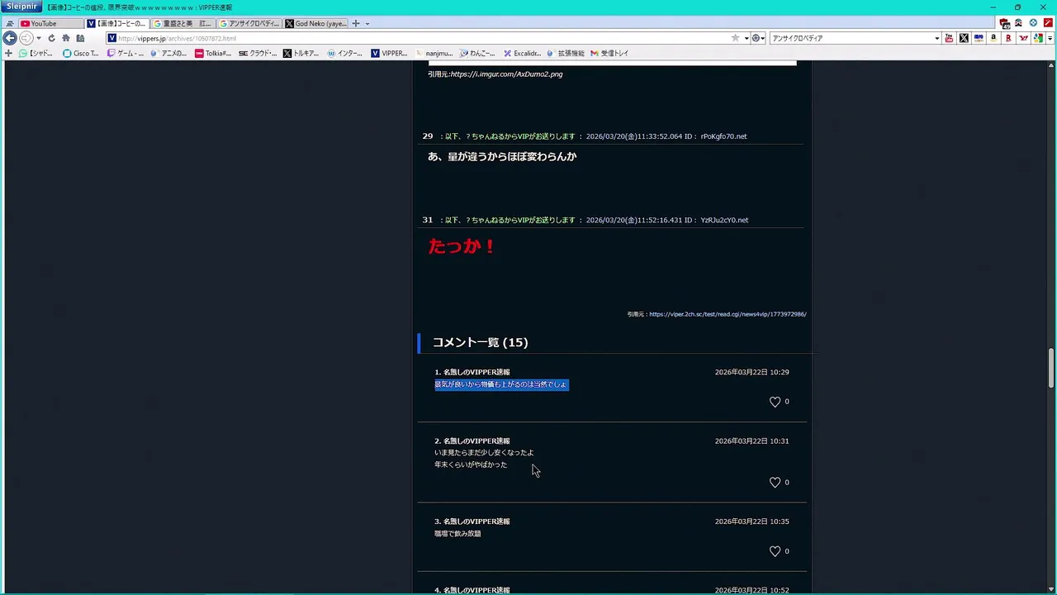Open the インター… bookmark
Image resolution: width=1057 pixels, height=595 pixels.
(345, 53)
